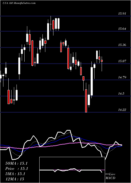131x183 pixels.
Task: Click the 14.79 price axis label
Action: click(x=122, y=77)
